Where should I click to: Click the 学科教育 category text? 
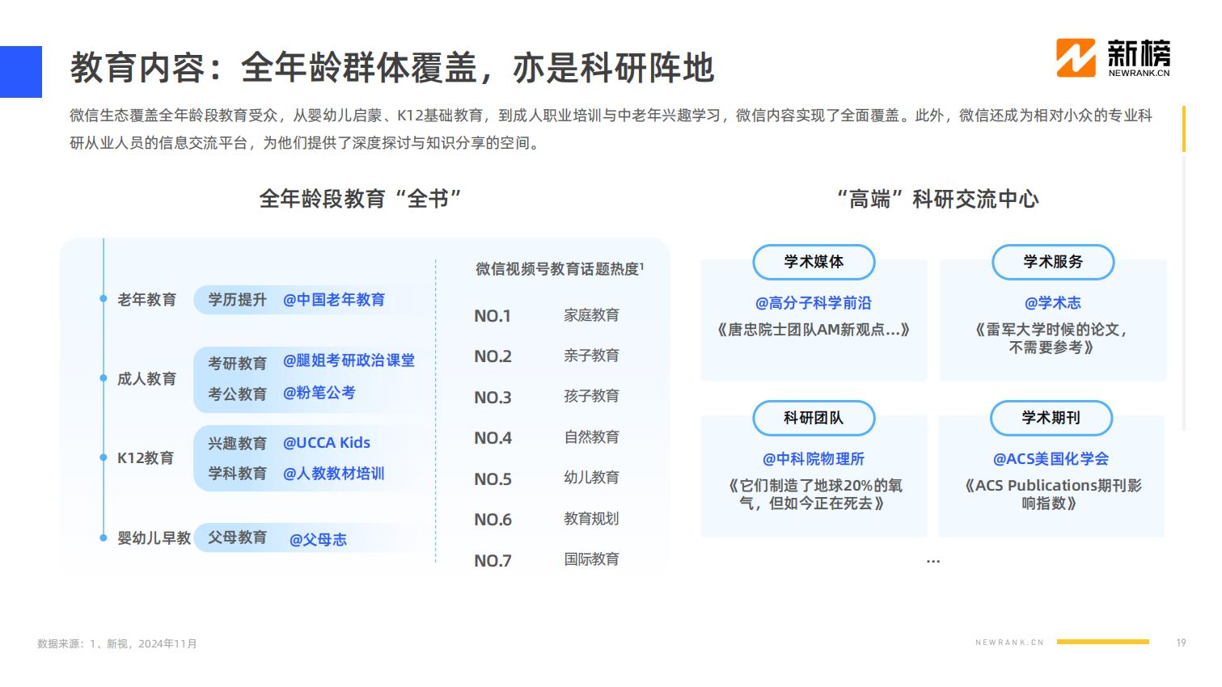coord(237,474)
